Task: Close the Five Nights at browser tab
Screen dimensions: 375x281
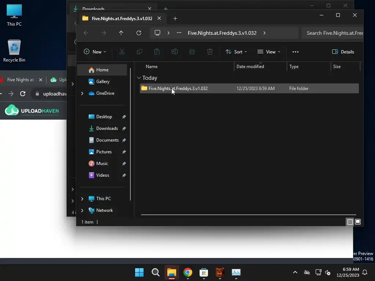Action: (41, 80)
